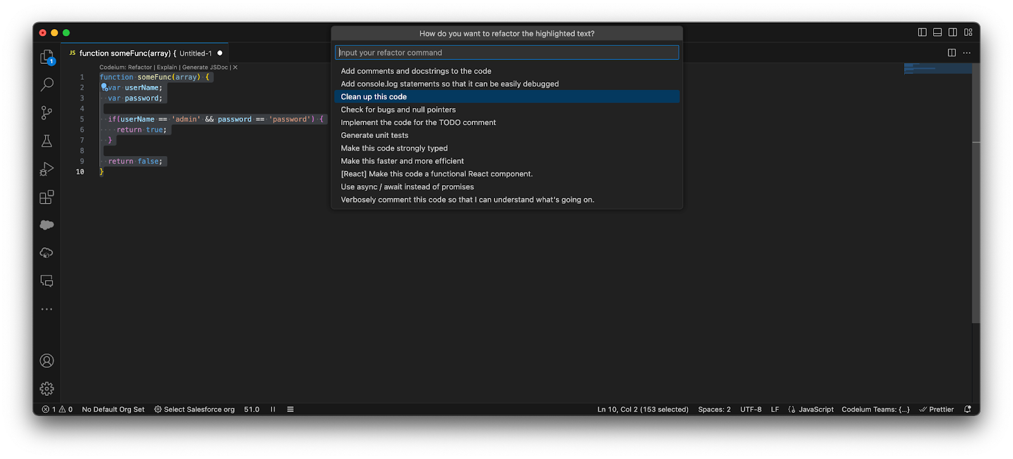Click Select Salesforce org in status bar
The height and width of the screenshot is (459, 1013).
199,410
